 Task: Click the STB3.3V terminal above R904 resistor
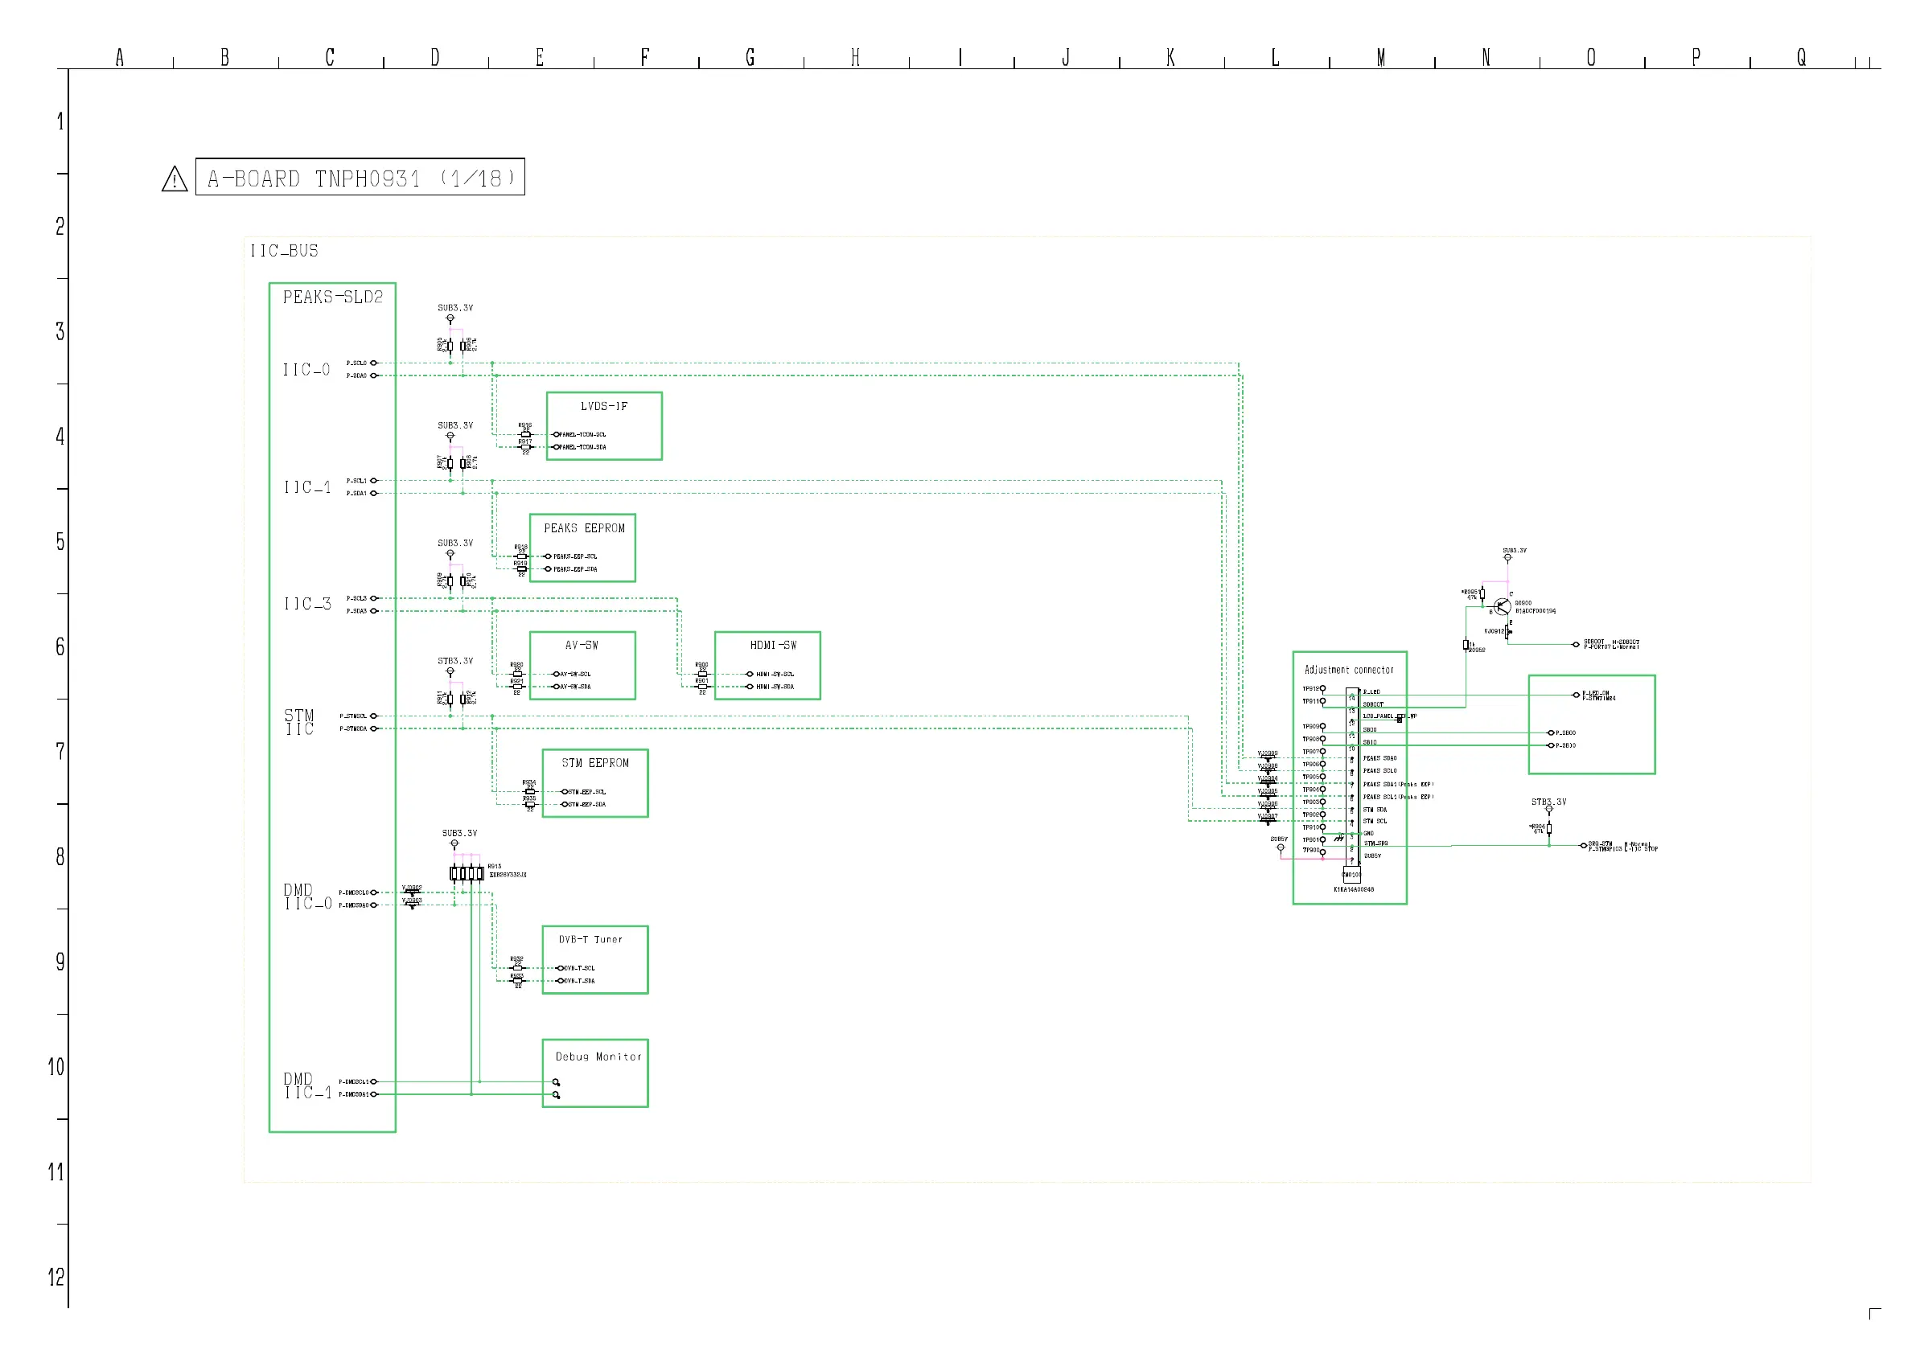tap(1549, 809)
